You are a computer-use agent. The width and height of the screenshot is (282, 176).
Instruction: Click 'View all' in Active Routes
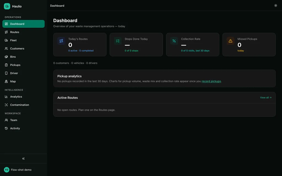tap(266, 98)
